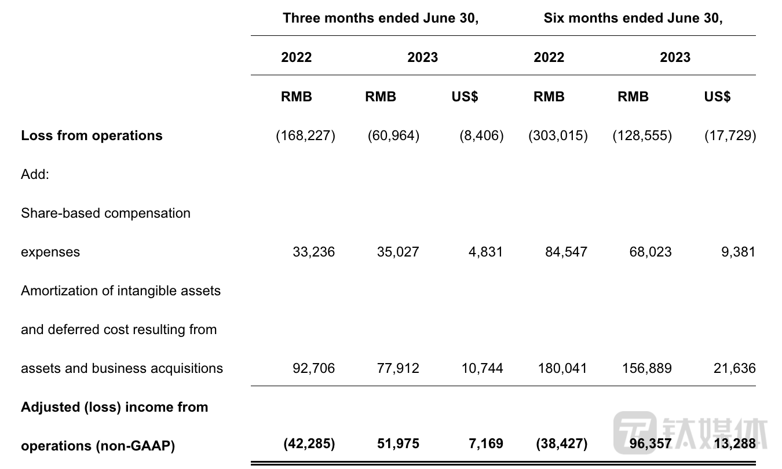
Task: Click the TMTPost watermark logo icon
Action: pos(634,433)
